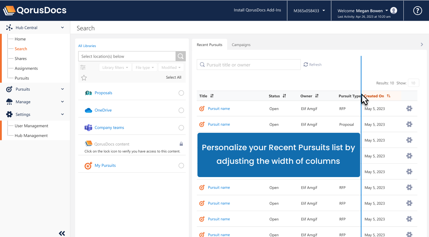This screenshot has height=237, width=429.
Task: Click the Manage cloud-people icon
Action: tap(9, 102)
